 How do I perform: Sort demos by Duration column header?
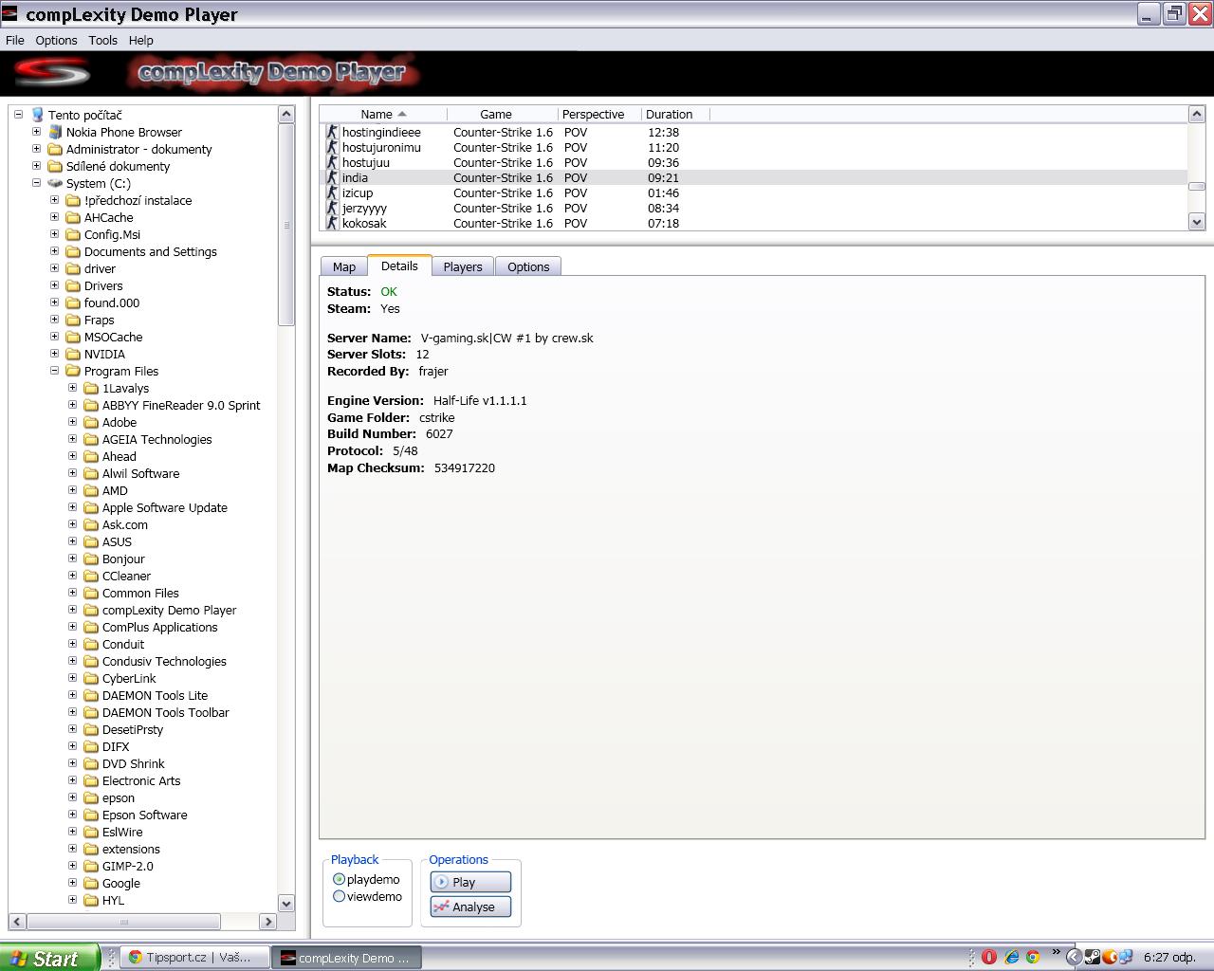(675, 114)
